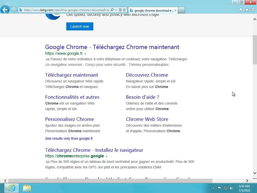Toggle the Compatibility View icon
This screenshot has height=193, width=257.
pyautogui.click(x=120, y=10)
